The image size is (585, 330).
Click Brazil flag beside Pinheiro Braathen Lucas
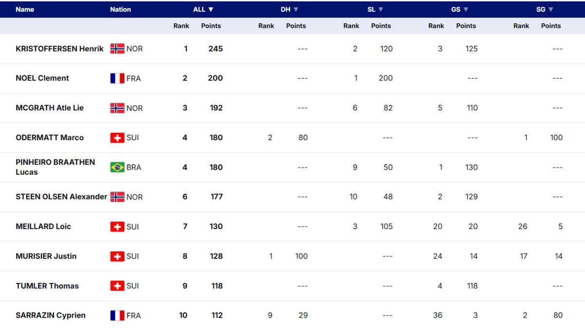tap(117, 167)
